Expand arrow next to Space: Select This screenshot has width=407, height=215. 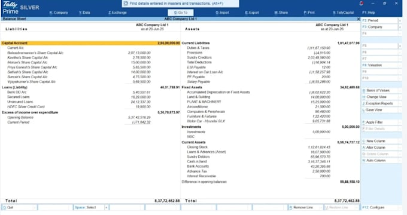[106, 207]
